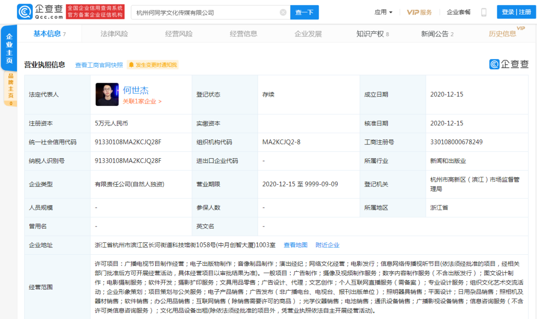Click the 查一下 search button
The height and width of the screenshot is (319, 537).
coord(304,12)
